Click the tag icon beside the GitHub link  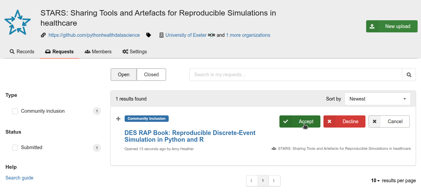(148, 35)
